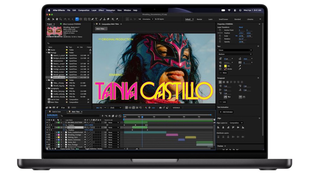Open the Layer menu
Viewport: 309px width, 174px height.
point(94,10)
